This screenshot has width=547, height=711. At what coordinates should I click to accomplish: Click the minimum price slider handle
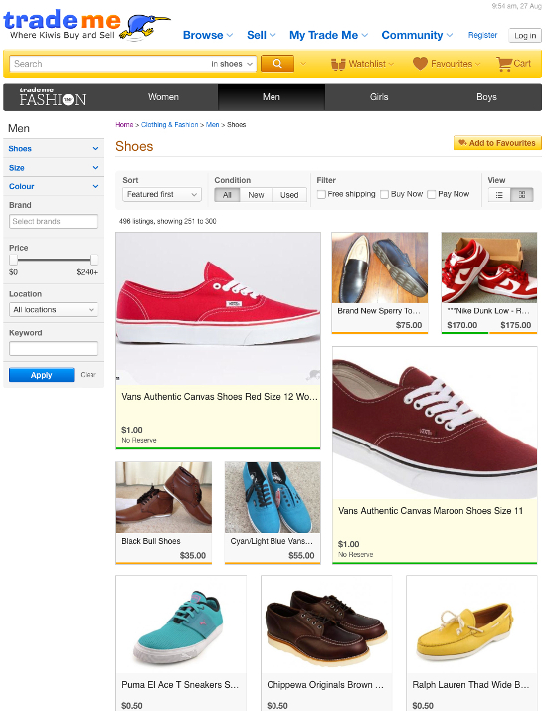point(14,260)
